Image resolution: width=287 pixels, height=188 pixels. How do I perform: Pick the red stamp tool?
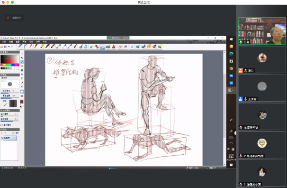[114, 47]
